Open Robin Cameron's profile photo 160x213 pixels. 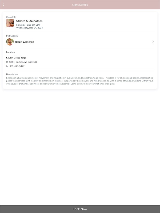10,42
